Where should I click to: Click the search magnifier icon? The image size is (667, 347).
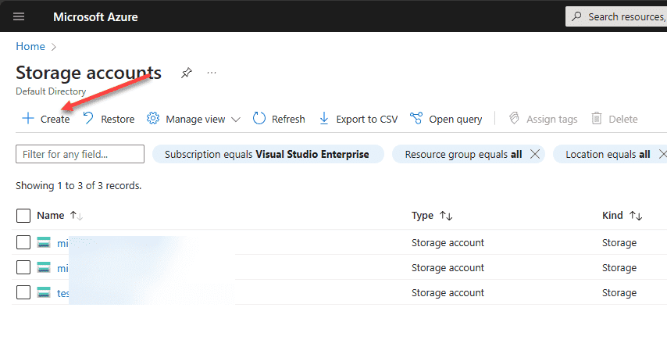click(576, 16)
